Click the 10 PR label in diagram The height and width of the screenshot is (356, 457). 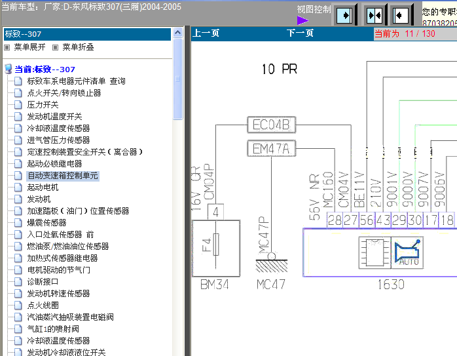[279, 69]
